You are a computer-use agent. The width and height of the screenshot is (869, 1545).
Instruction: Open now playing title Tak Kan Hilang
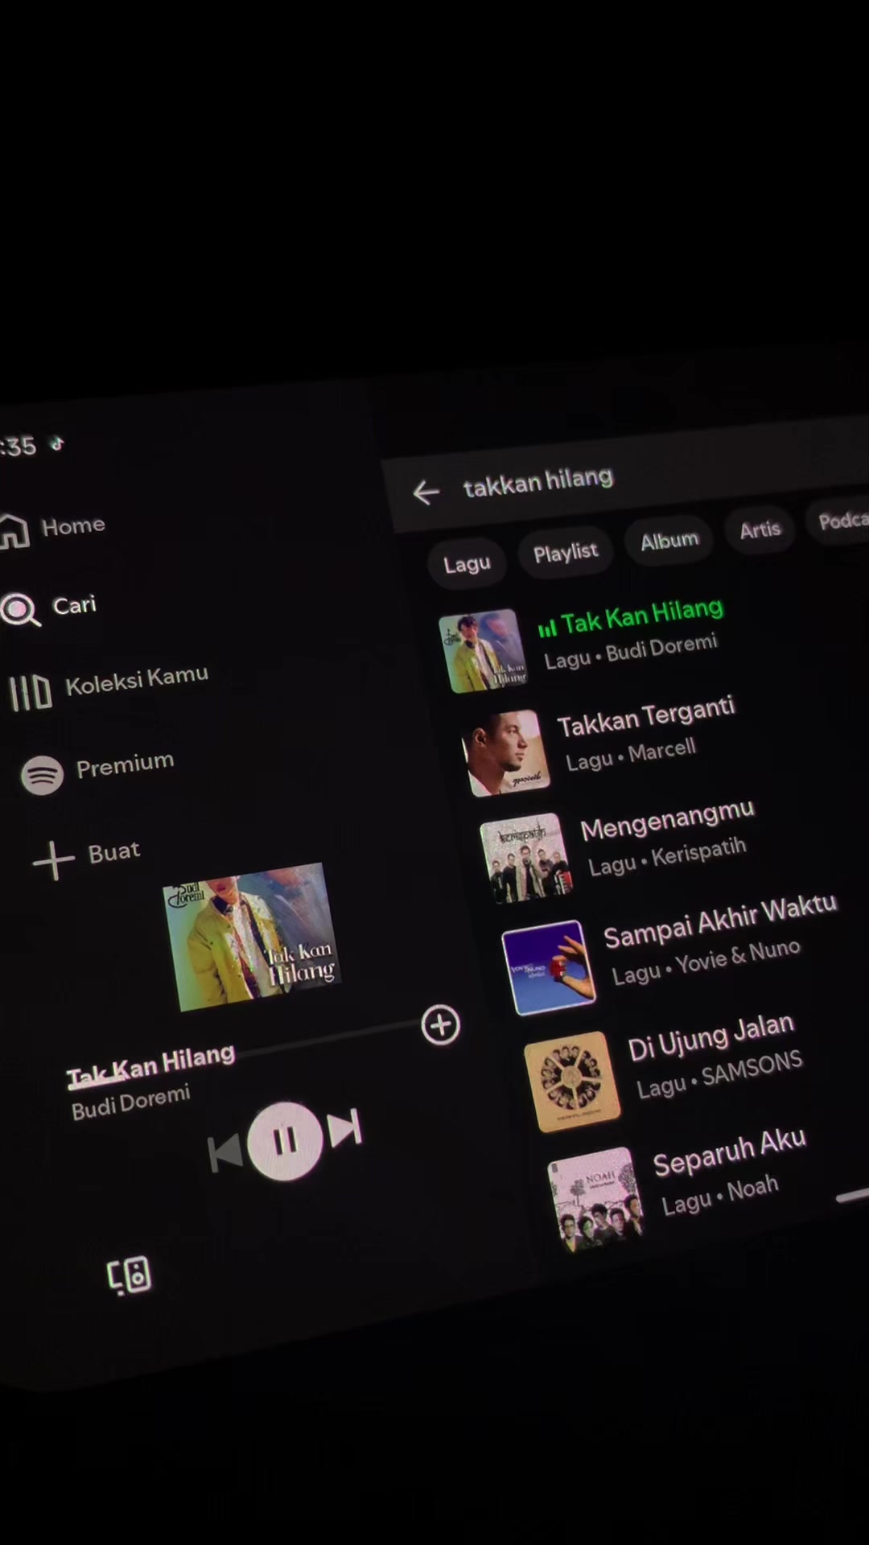[150, 1066]
